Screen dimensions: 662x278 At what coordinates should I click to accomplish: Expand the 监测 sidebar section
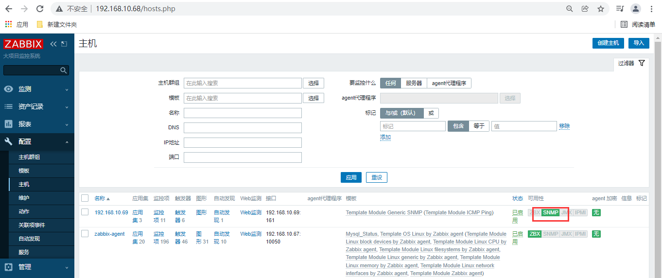point(37,89)
